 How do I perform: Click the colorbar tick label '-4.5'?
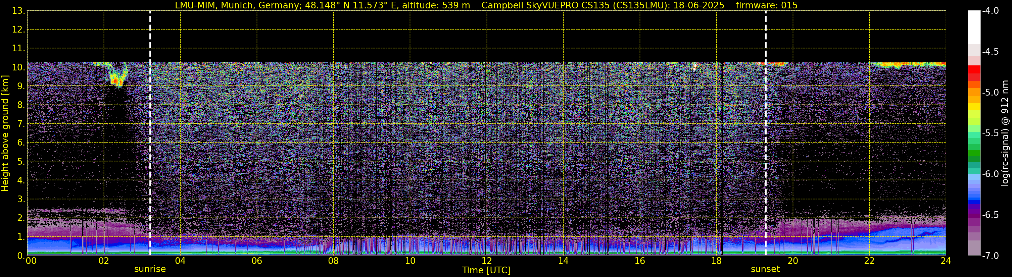click(990, 52)
